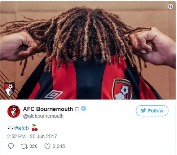Click the Umbro logo on the shirt

54,94
